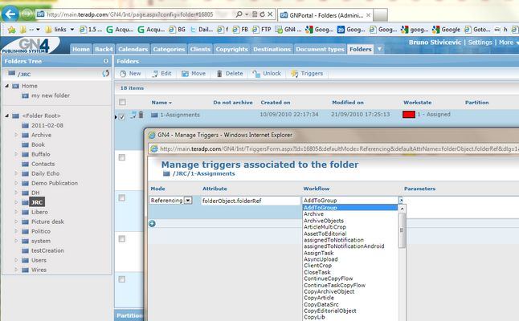The image size is (519, 321).
Task: Check the fifth row checkbox in folder list
Action: [122, 279]
